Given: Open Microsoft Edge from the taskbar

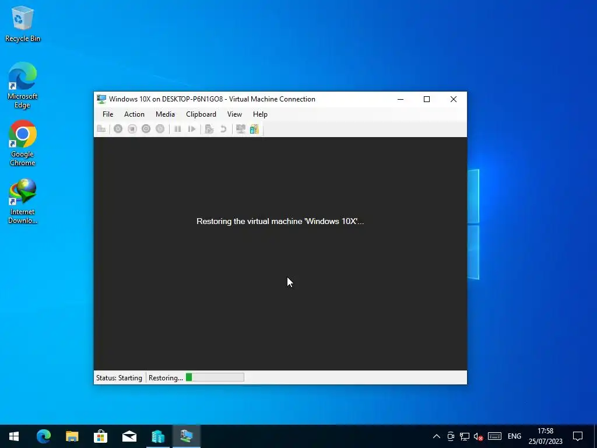Looking at the screenshot, I should (x=43, y=436).
